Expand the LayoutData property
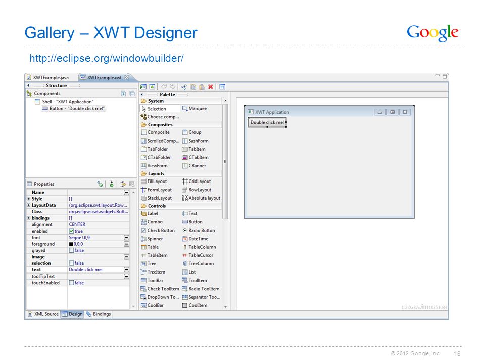 coord(28,205)
